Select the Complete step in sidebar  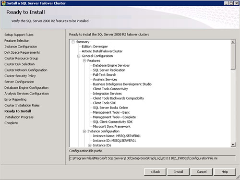tap(11, 123)
